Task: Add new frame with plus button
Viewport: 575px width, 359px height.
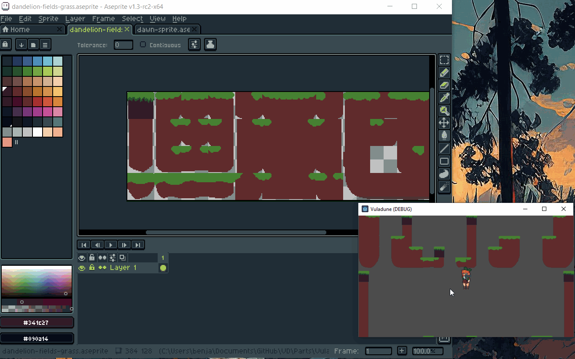Action: click(402, 351)
